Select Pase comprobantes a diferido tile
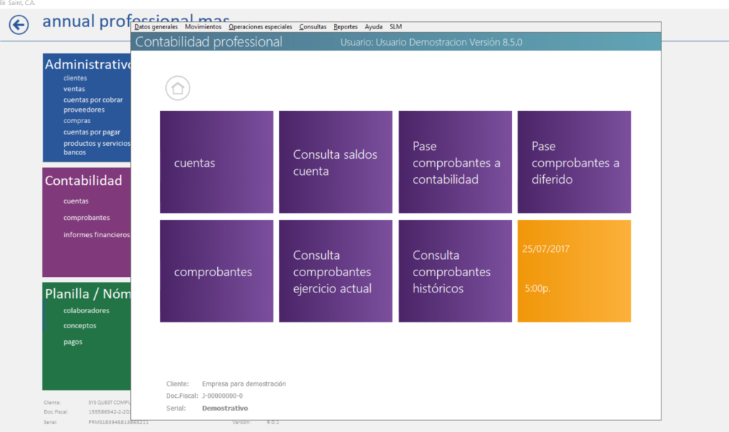This screenshot has width=729, height=432. click(574, 162)
